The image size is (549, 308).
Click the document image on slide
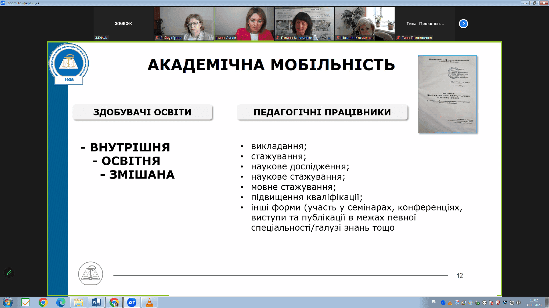[x=447, y=94]
